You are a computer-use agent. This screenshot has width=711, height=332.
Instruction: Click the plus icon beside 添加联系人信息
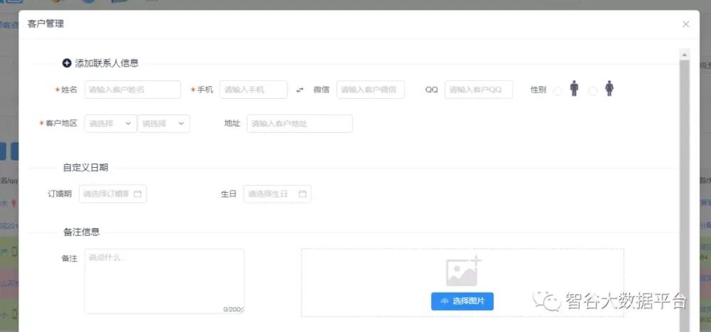67,63
